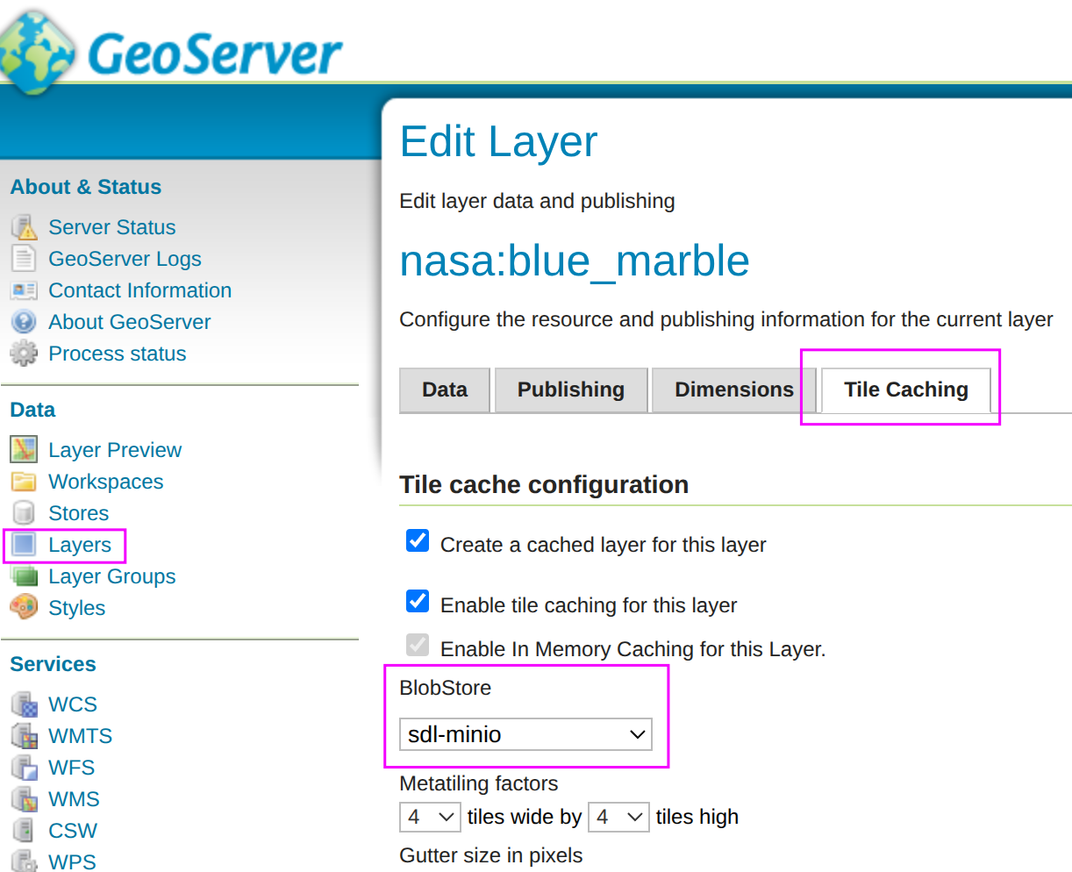This screenshot has height=872, width=1072.
Task: Click the WCS service icon
Action: pos(24,704)
